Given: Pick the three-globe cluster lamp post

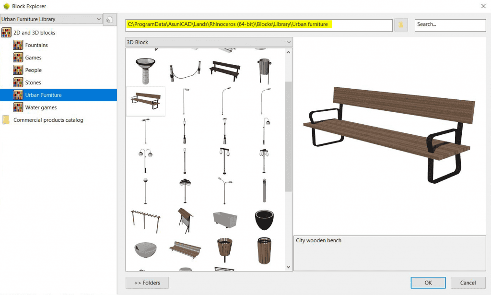Looking at the screenshot, I should [185, 190].
